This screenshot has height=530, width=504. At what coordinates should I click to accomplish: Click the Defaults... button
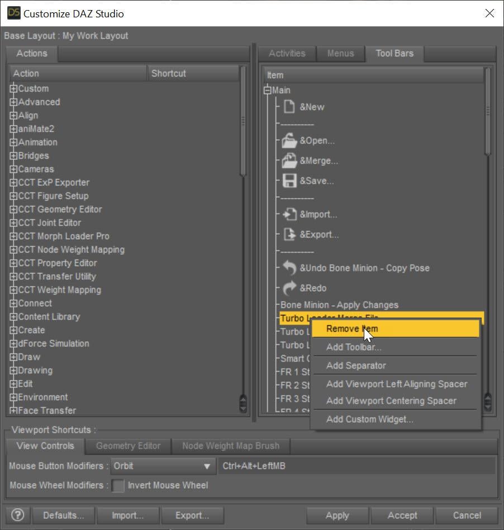pyautogui.click(x=64, y=515)
